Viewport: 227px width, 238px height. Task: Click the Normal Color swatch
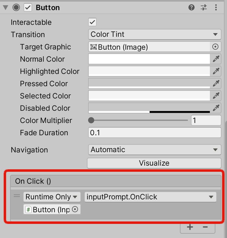tap(149, 59)
